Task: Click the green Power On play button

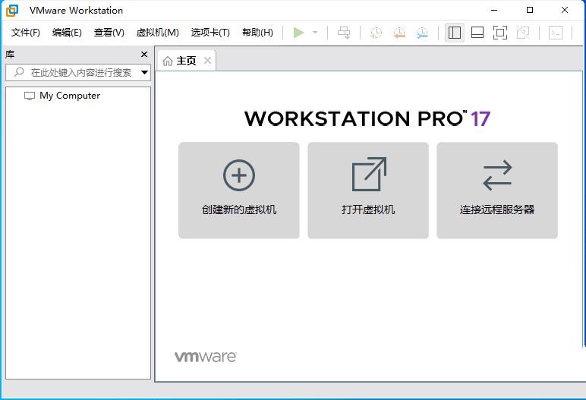Action: (x=298, y=33)
